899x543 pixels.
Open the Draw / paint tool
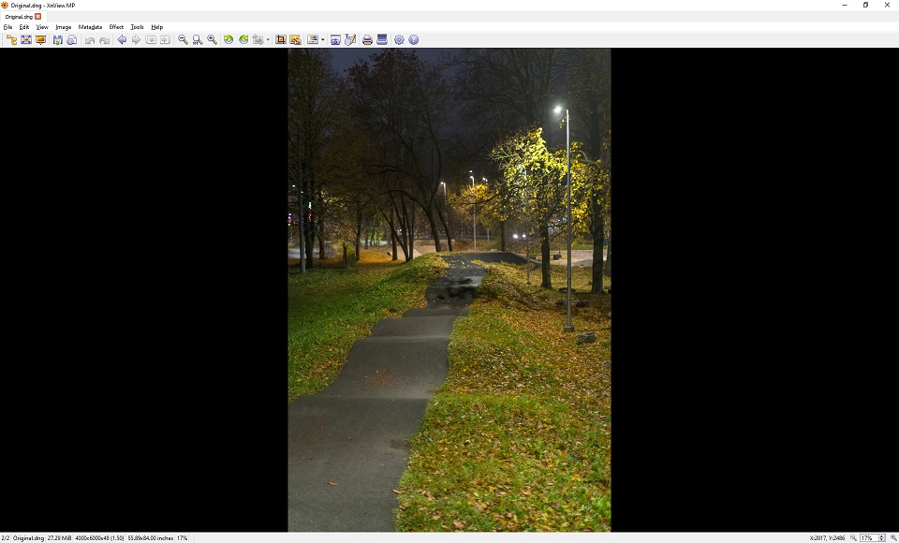click(x=350, y=39)
